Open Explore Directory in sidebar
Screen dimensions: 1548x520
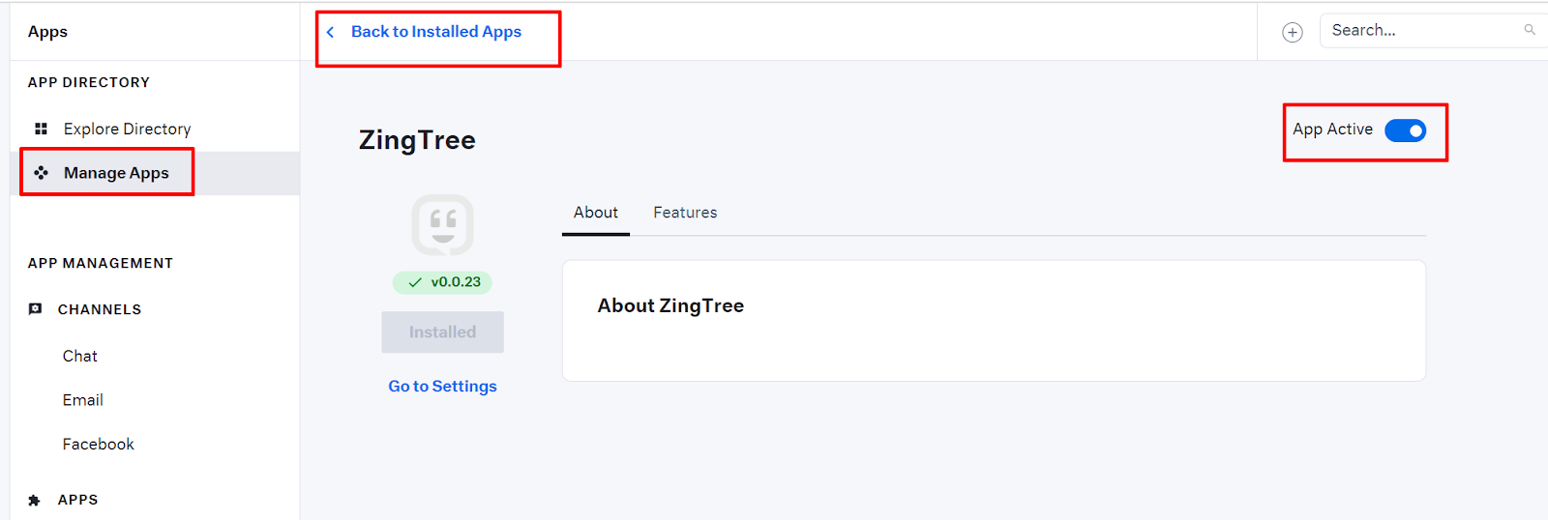(x=127, y=129)
